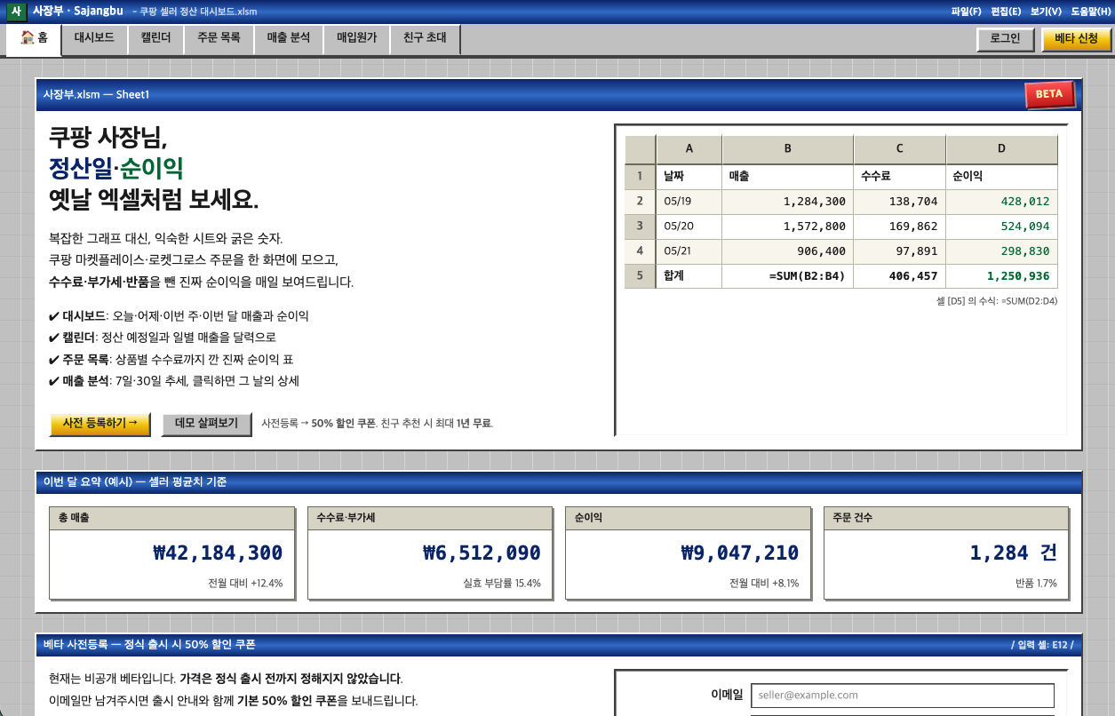This screenshot has width=1115, height=716.
Task: Click the 수수료 value 169,862
Action: pyautogui.click(x=900, y=227)
